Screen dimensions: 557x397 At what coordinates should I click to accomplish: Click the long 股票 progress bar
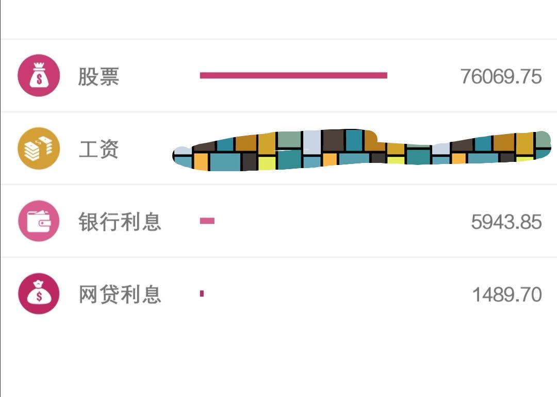(293, 75)
